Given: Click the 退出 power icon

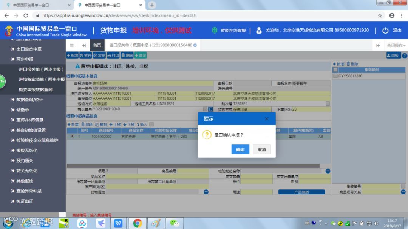Looking at the screenshot, I should pos(385,31).
